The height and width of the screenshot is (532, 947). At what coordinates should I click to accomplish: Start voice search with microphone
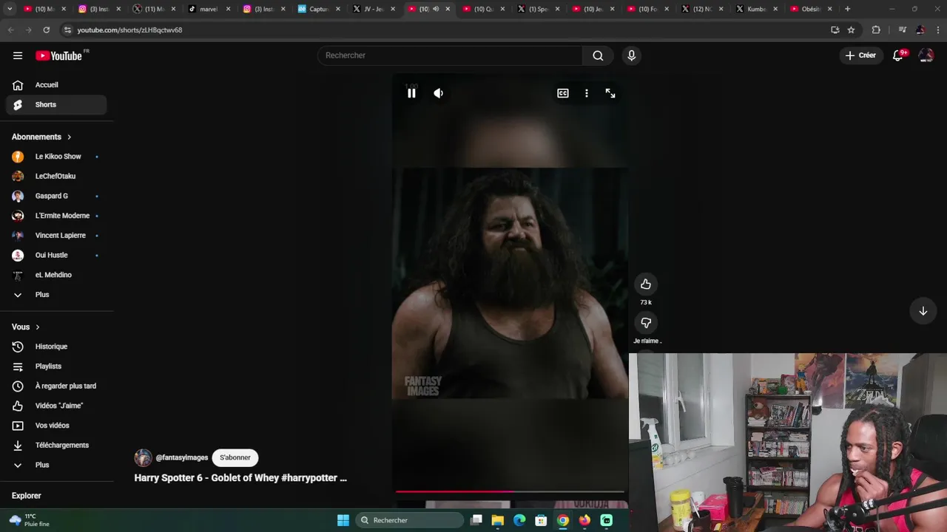[631, 55]
